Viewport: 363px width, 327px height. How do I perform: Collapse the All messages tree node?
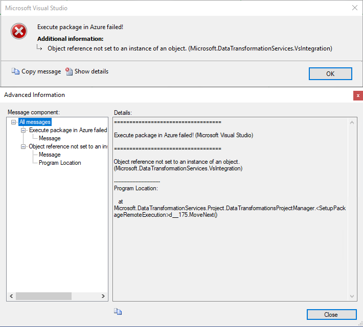[x=14, y=122]
